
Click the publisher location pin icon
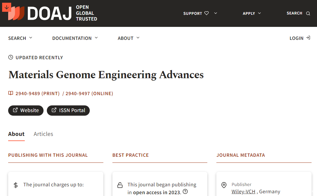coord(224,185)
